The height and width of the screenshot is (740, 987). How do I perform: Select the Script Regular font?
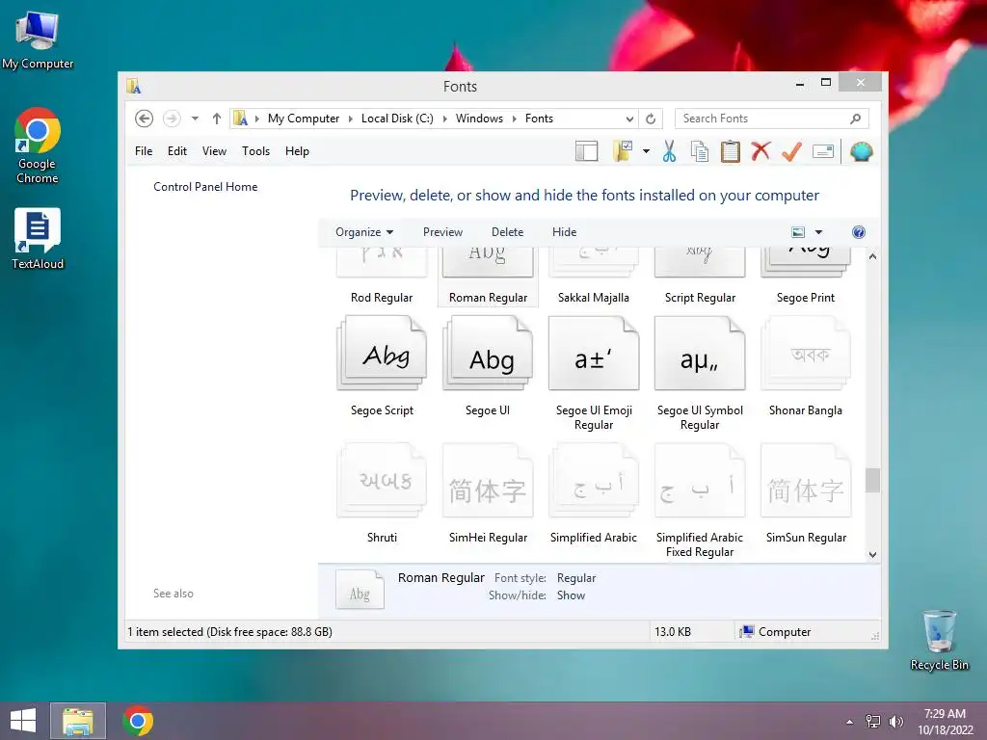tap(700, 277)
